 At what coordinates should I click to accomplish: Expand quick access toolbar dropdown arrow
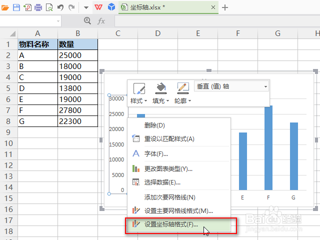pyautogui.click(x=86, y=8)
